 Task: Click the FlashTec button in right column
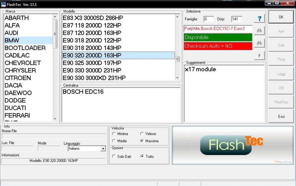[281, 102]
